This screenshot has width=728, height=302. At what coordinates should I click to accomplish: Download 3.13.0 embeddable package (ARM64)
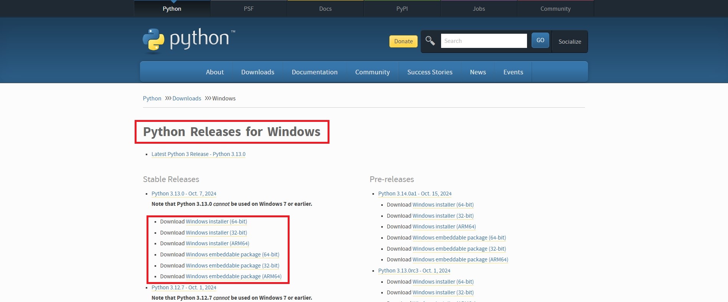coord(234,276)
